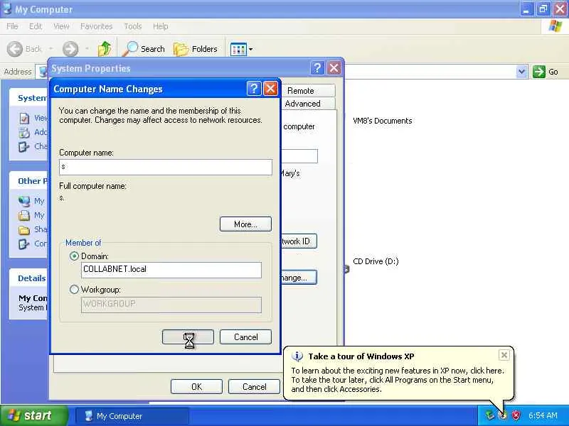This screenshot has height=426, width=569.
Task: Open the Help menu
Action: [160, 26]
